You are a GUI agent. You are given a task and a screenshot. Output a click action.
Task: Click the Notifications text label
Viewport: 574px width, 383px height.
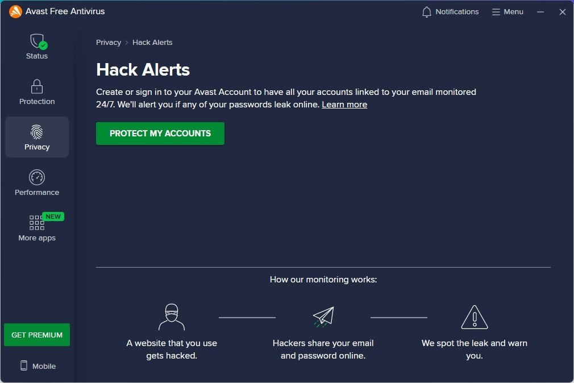click(457, 12)
